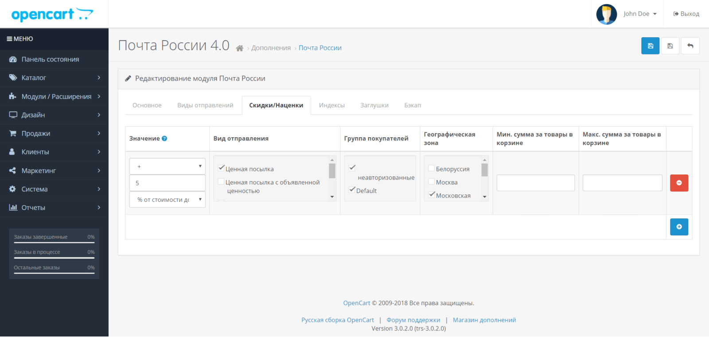Click the puzzle icon beside Модули / Расширения
709x345 pixels.
[x=13, y=96]
